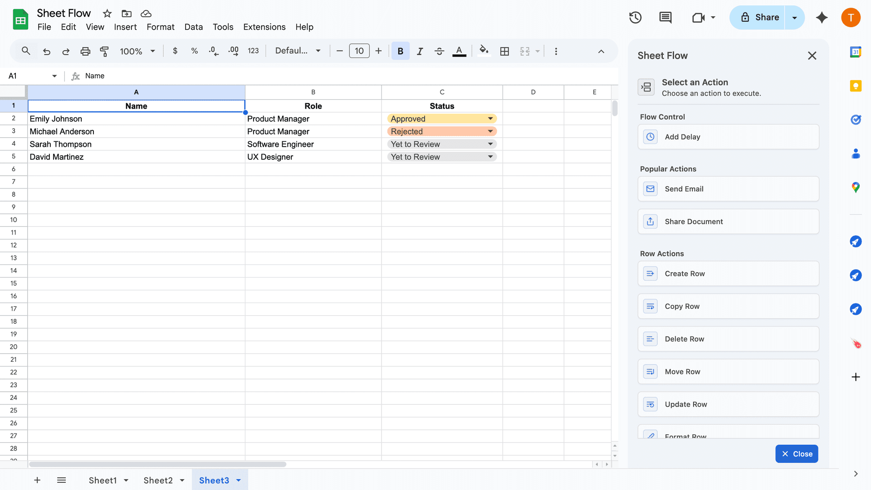Open the font family dropdown

pyautogui.click(x=298, y=51)
